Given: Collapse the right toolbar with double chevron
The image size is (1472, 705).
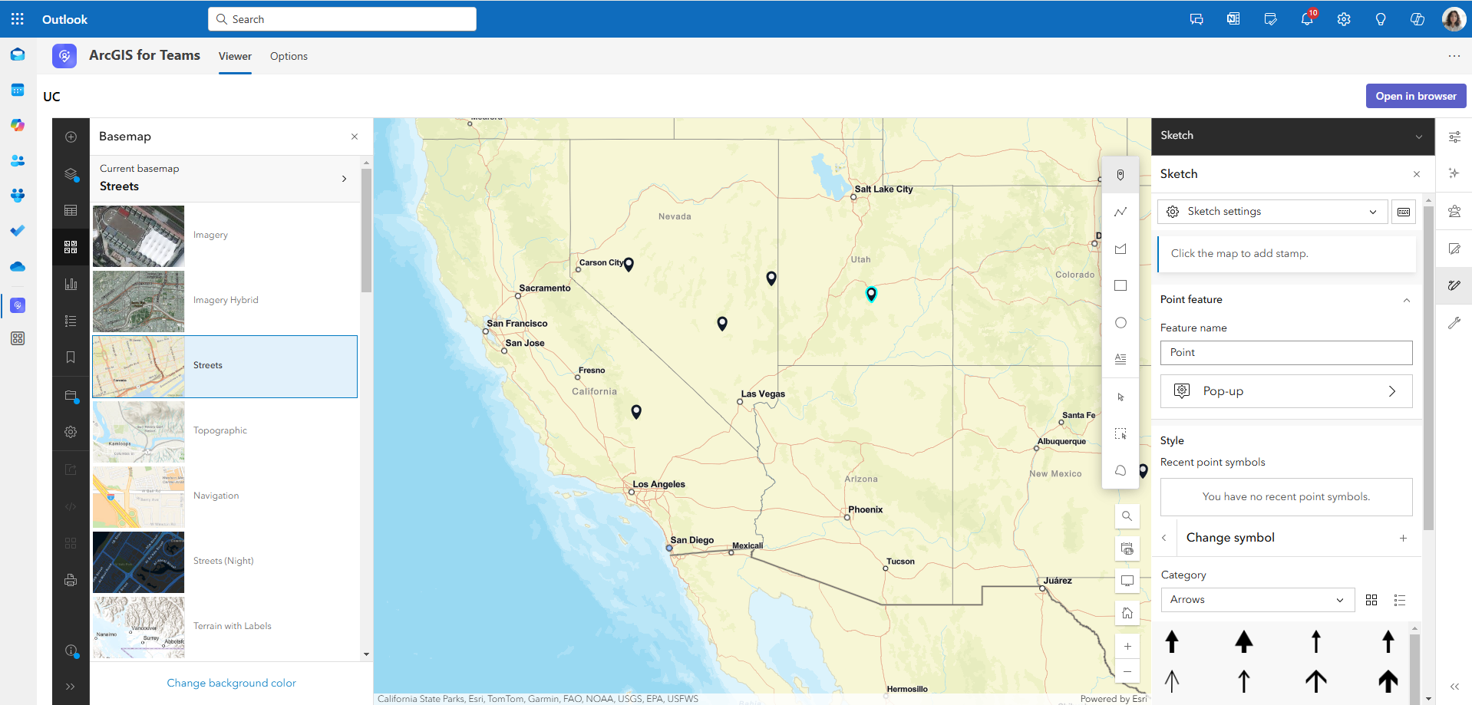Looking at the screenshot, I should (x=1454, y=687).
